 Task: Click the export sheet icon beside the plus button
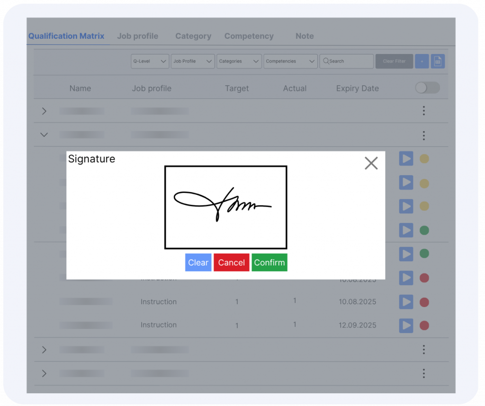point(438,61)
